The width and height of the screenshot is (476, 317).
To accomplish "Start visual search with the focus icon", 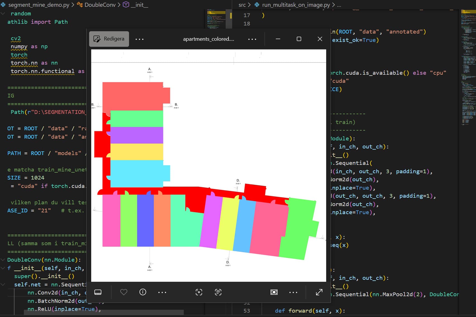I will click(x=199, y=292).
